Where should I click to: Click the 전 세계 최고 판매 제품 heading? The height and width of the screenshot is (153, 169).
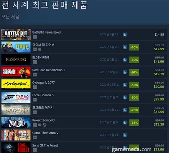[45, 5]
